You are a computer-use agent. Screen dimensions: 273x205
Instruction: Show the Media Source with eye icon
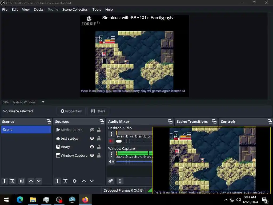pyautogui.click(x=92, y=130)
